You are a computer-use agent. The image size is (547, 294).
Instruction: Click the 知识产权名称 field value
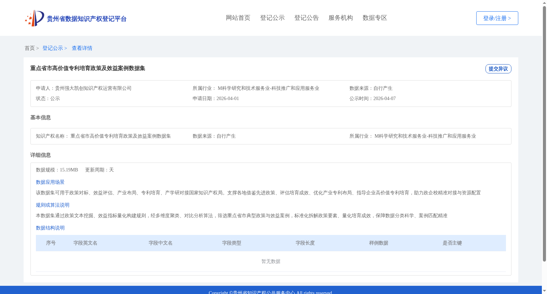(x=121, y=136)
